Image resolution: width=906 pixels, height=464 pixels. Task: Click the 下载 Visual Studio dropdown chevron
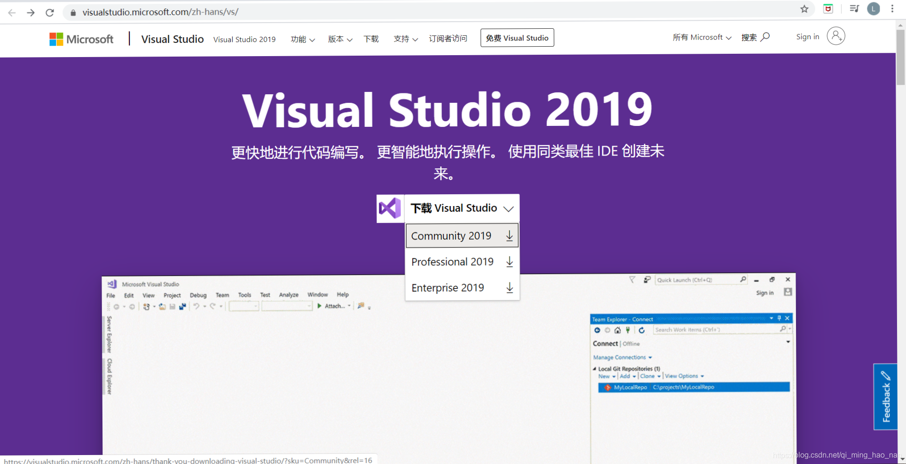[x=508, y=209]
